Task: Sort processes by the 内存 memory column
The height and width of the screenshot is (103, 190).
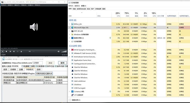Action: pyautogui.click(x=125, y=14)
